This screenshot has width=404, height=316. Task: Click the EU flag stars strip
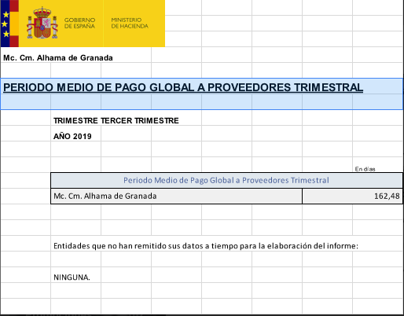click(6, 24)
